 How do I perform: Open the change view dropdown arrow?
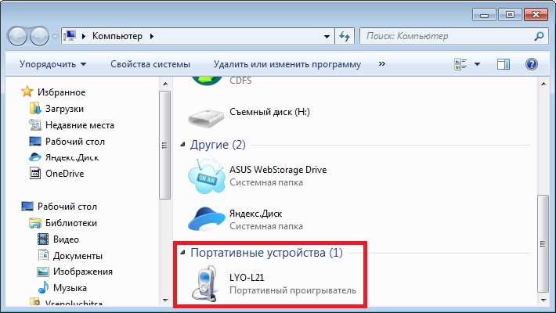477,64
